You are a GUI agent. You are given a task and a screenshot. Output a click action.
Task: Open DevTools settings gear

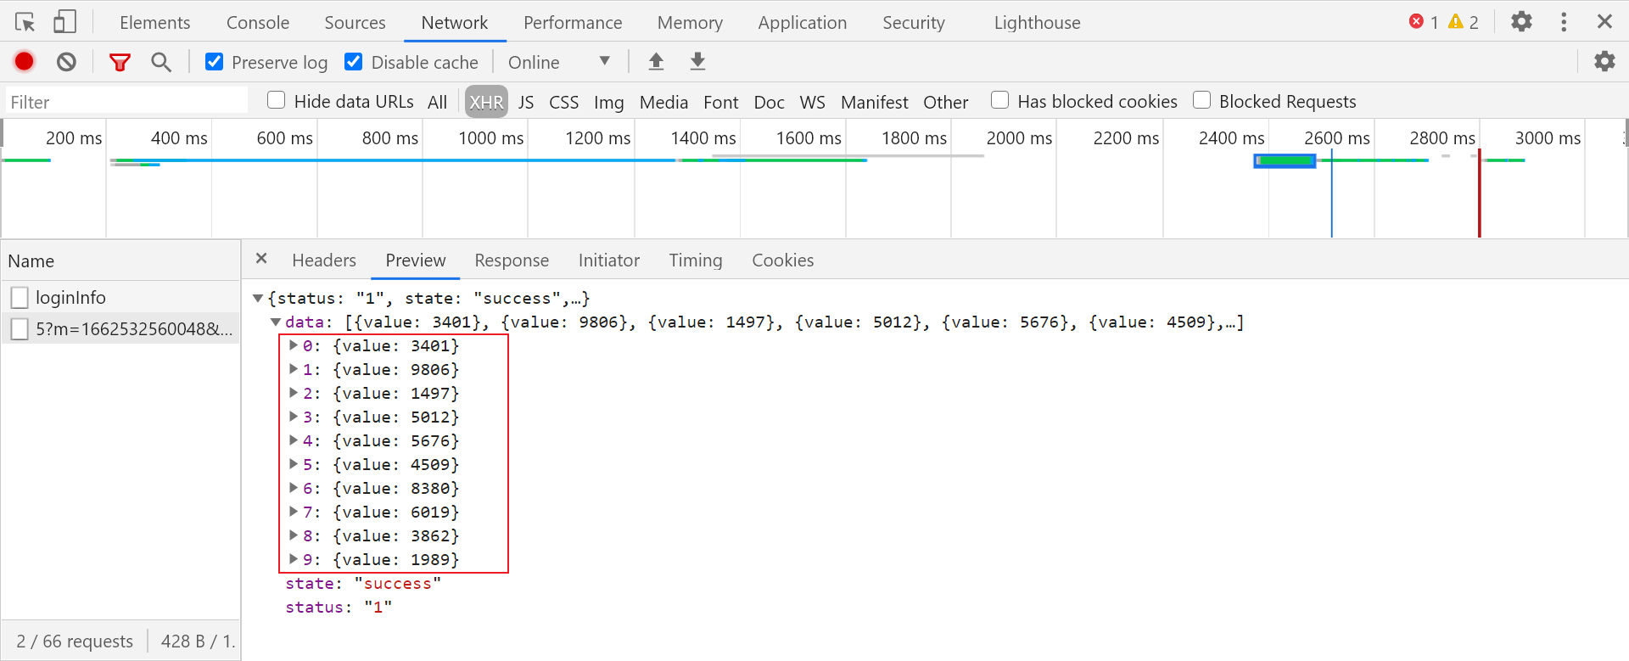[x=1521, y=21]
